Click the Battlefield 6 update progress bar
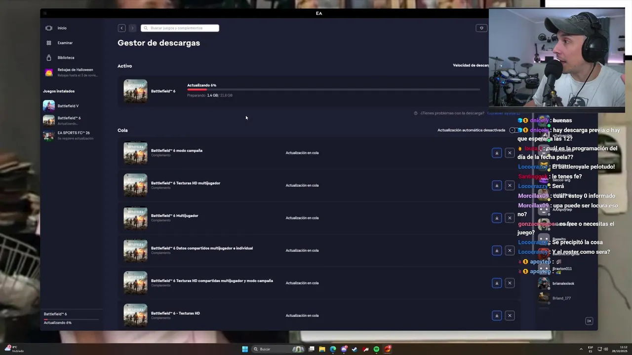 [x=333, y=90]
